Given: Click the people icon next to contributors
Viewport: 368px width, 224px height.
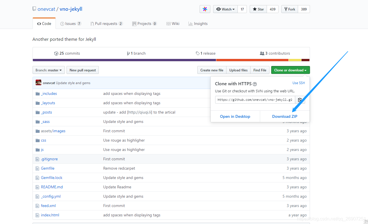Looking at the screenshot, I should pos(262,53).
